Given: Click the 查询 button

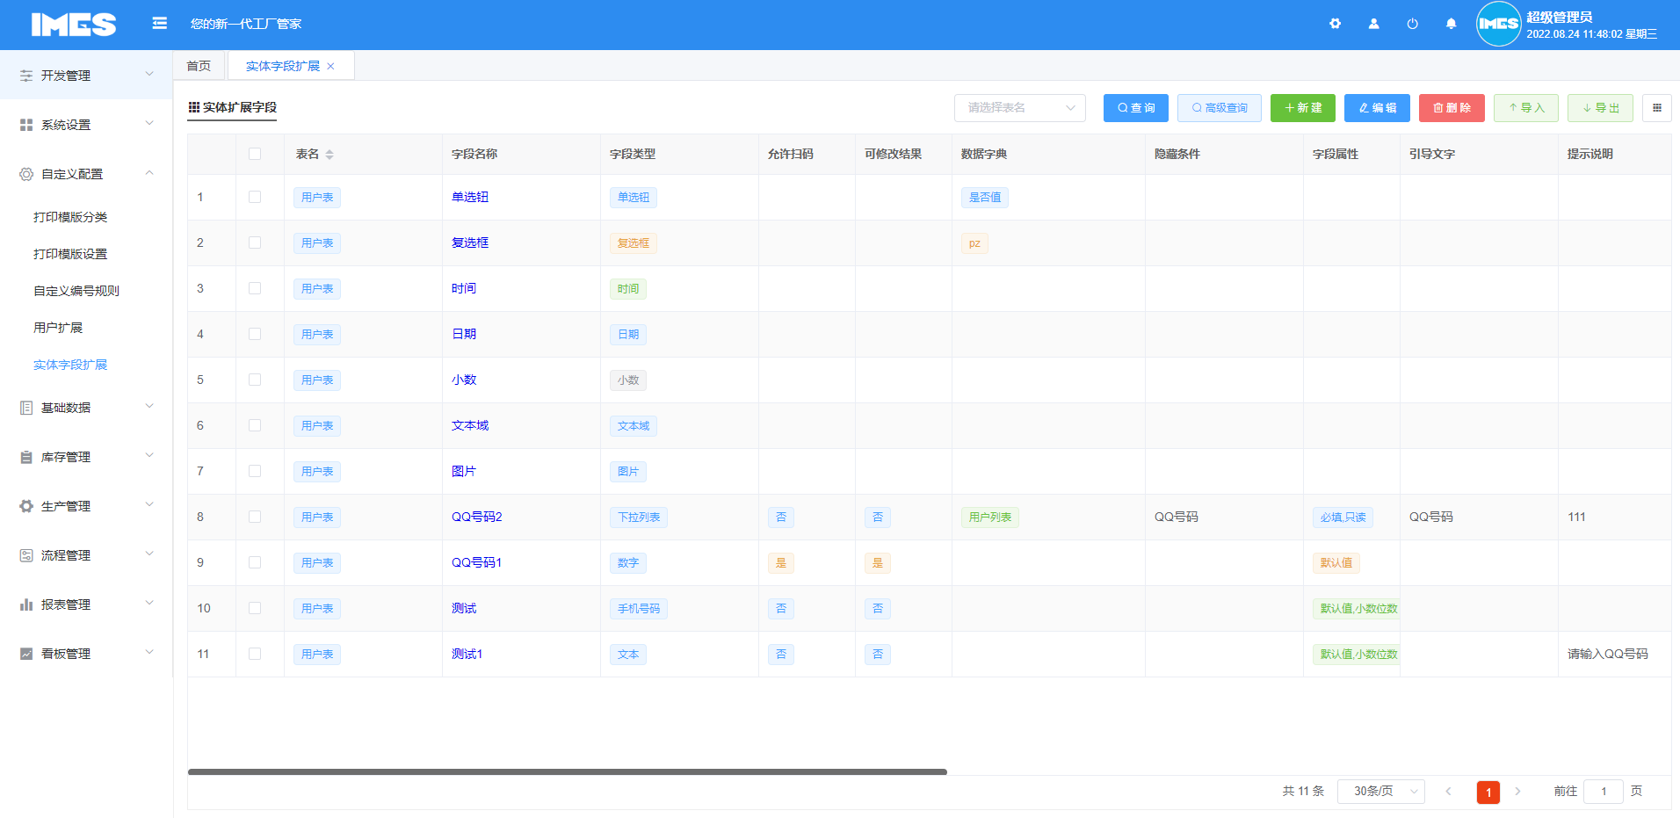Looking at the screenshot, I should pos(1136,108).
